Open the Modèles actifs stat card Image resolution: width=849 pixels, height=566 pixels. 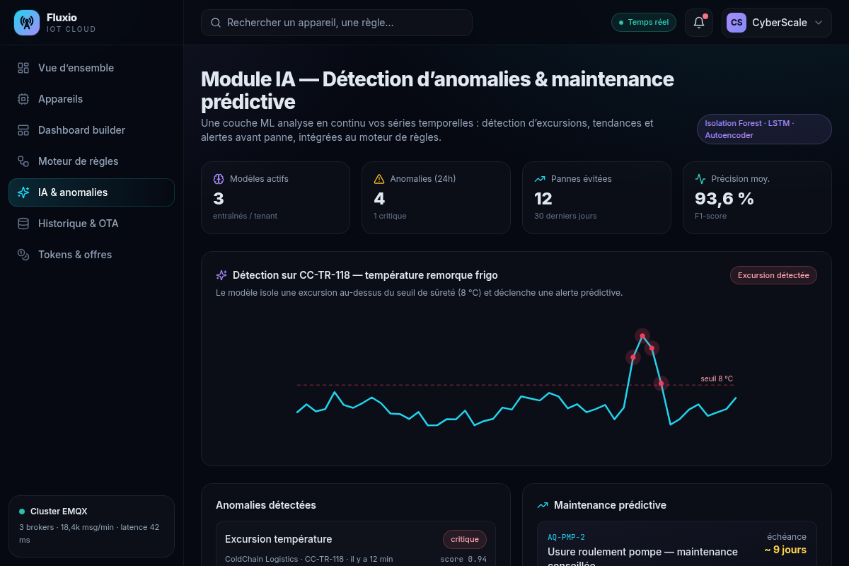point(275,197)
